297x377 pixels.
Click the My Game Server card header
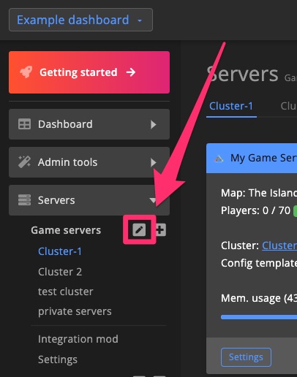coord(252,159)
